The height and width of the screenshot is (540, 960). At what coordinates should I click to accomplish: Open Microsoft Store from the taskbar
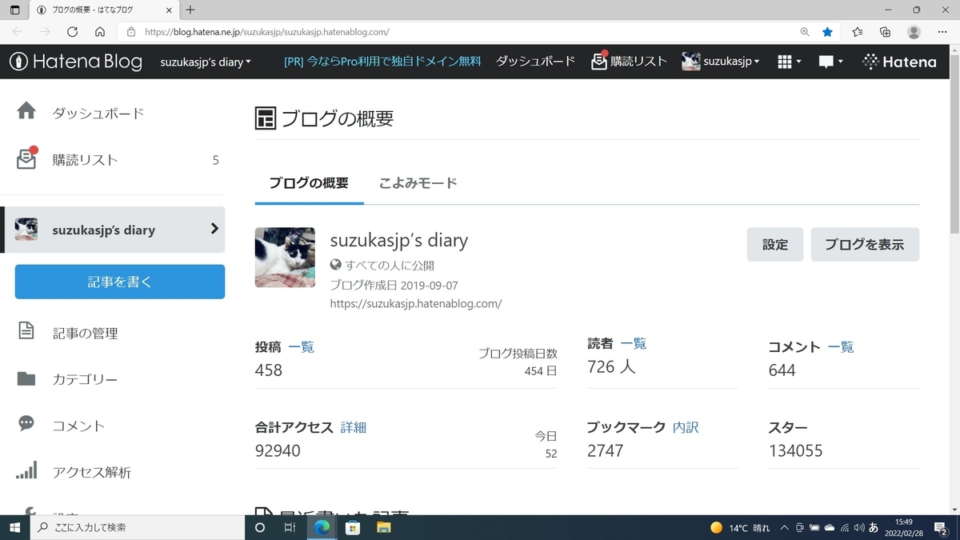pyautogui.click(x=352, y=527)
